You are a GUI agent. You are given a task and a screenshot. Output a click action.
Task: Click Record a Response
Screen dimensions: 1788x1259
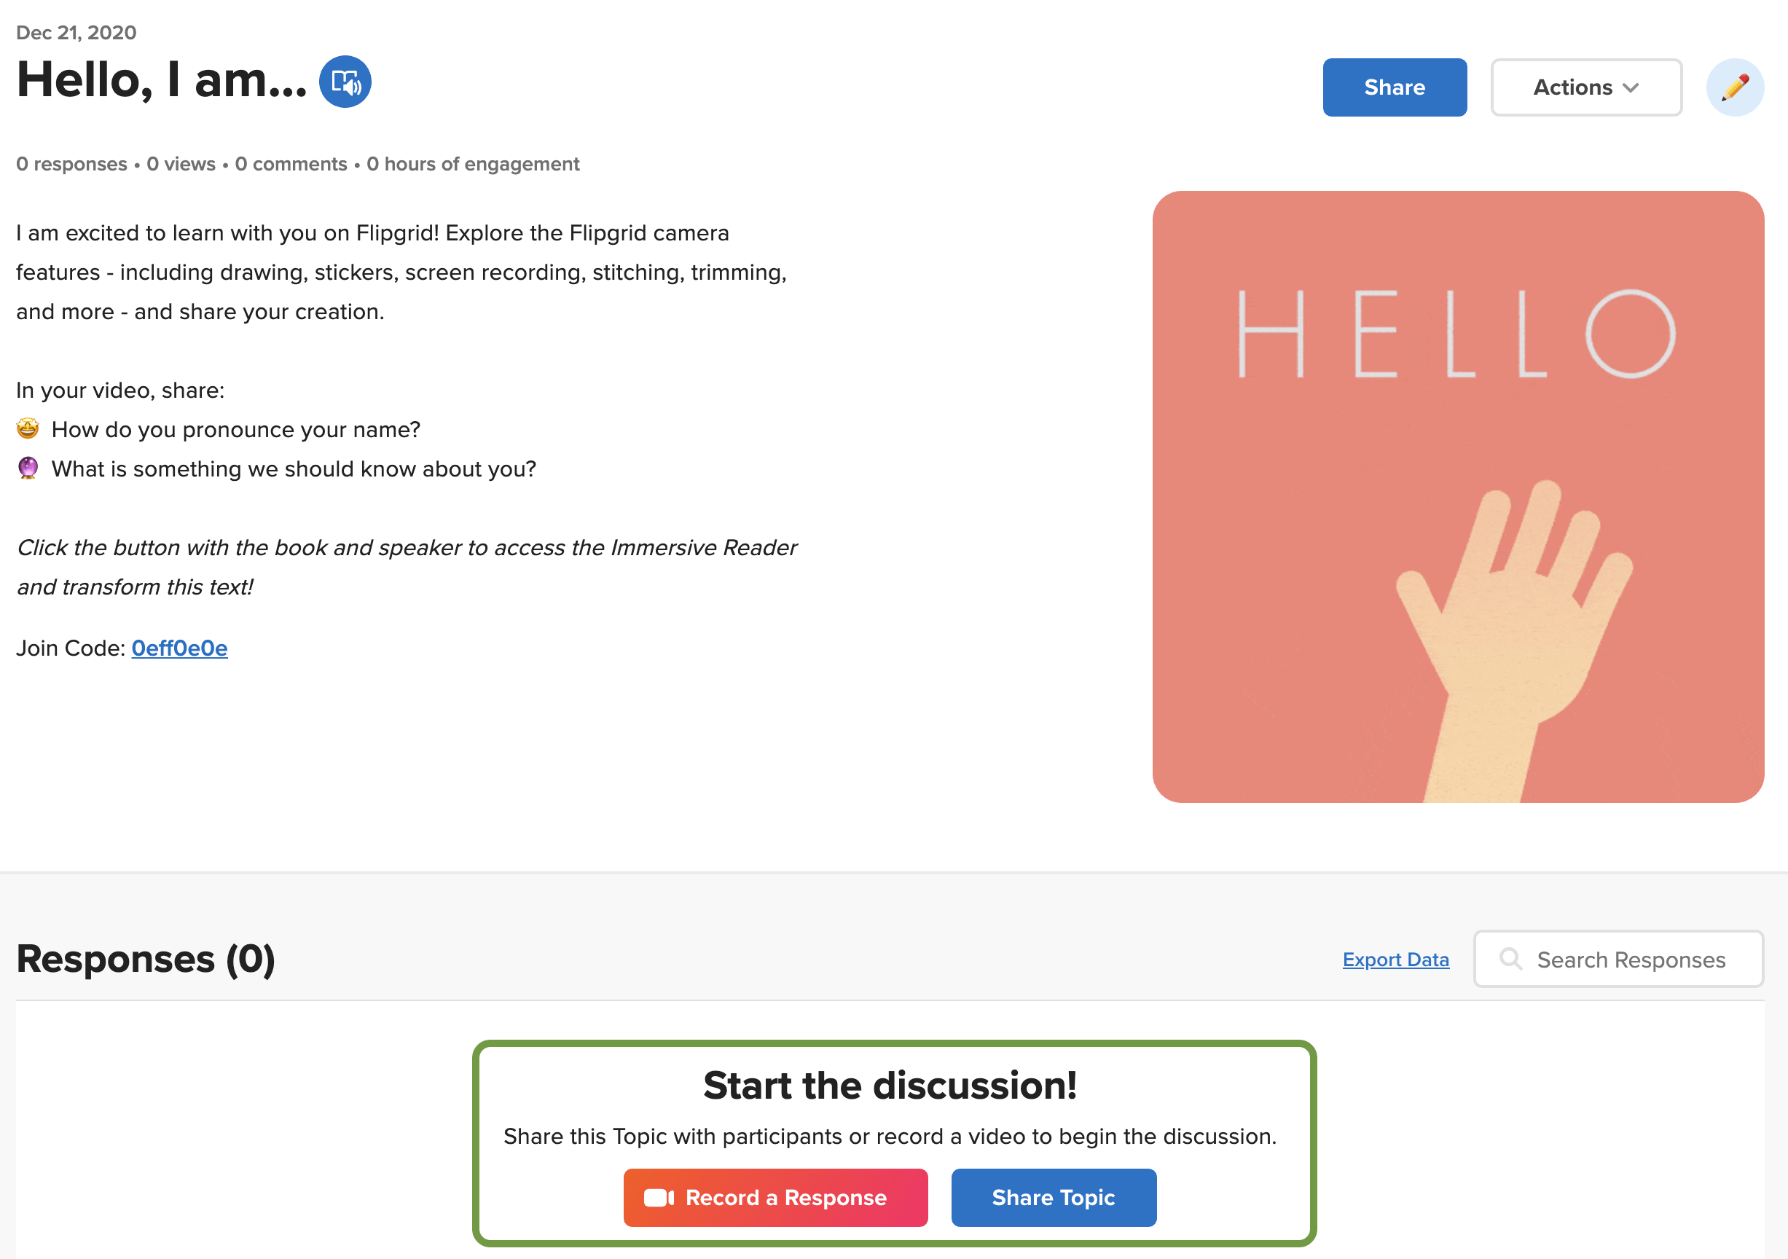[775, 1198]
